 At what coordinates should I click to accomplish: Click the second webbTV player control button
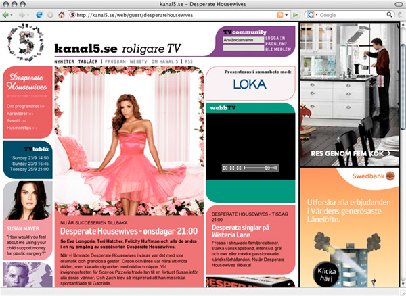click(x=232, y=168)
